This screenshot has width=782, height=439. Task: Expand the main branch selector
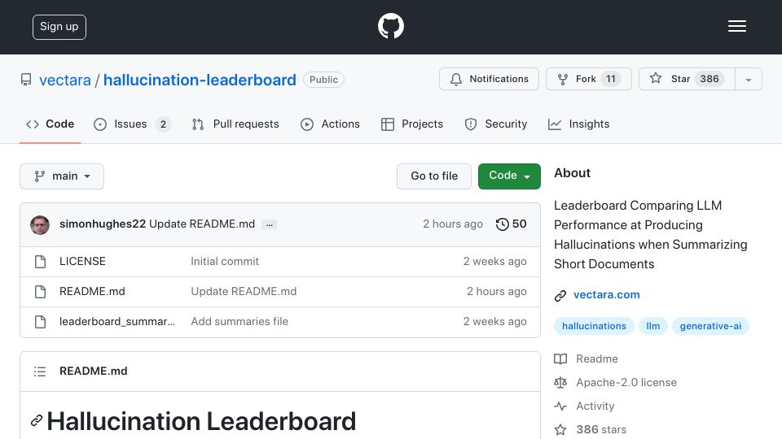[x=62, y=176]
